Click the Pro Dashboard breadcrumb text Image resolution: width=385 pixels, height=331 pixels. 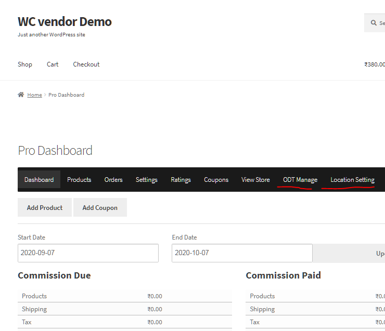click(x=66, y=95)
